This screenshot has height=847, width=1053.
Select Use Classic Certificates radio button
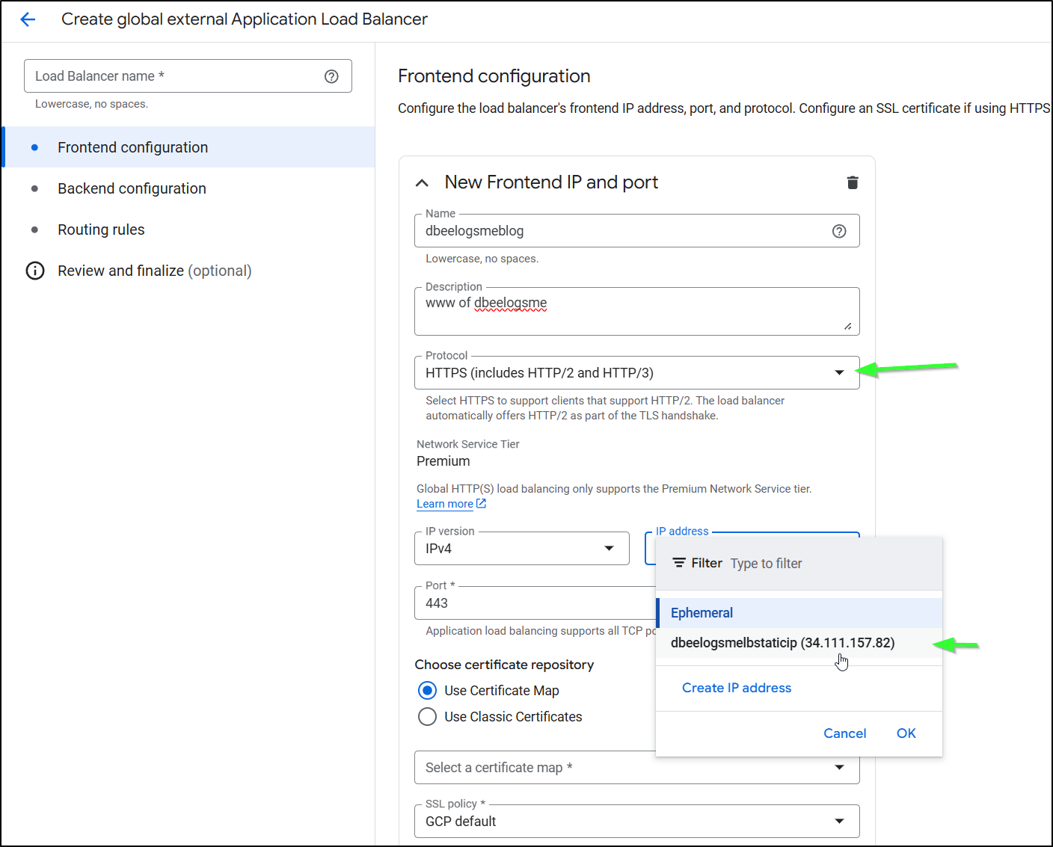[x=428, y=716]
